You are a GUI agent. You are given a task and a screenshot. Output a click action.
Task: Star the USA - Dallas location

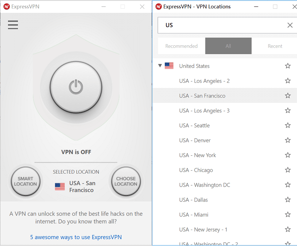[288, 200]
